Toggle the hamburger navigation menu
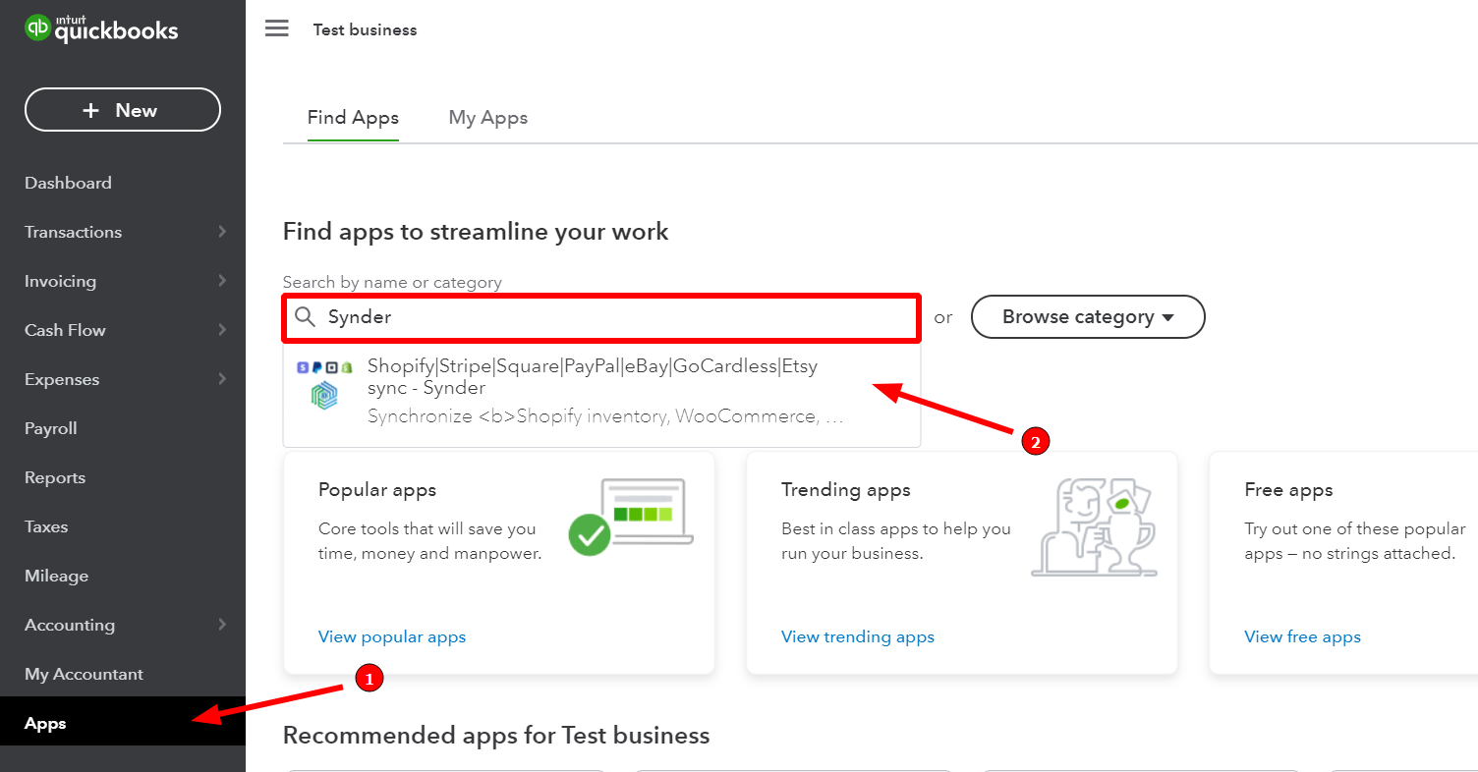This screenshot has width=1478, height=772. coord(277,28)
